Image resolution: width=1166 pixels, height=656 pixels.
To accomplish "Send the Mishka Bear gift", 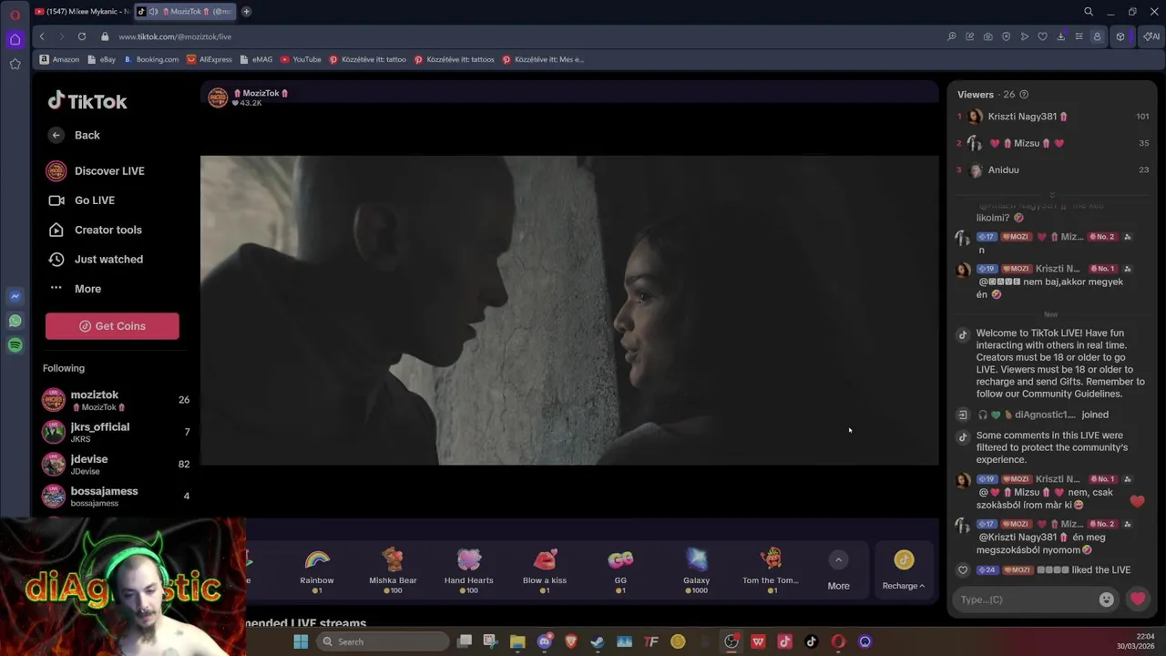I will pos(393,571).
